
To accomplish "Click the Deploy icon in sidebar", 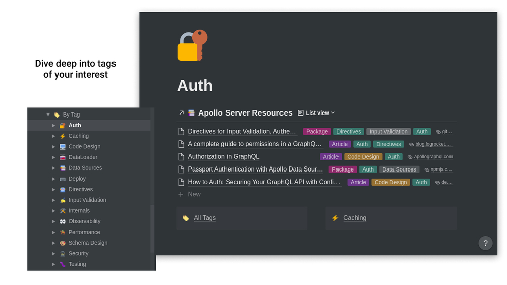I will click(63, 179).
